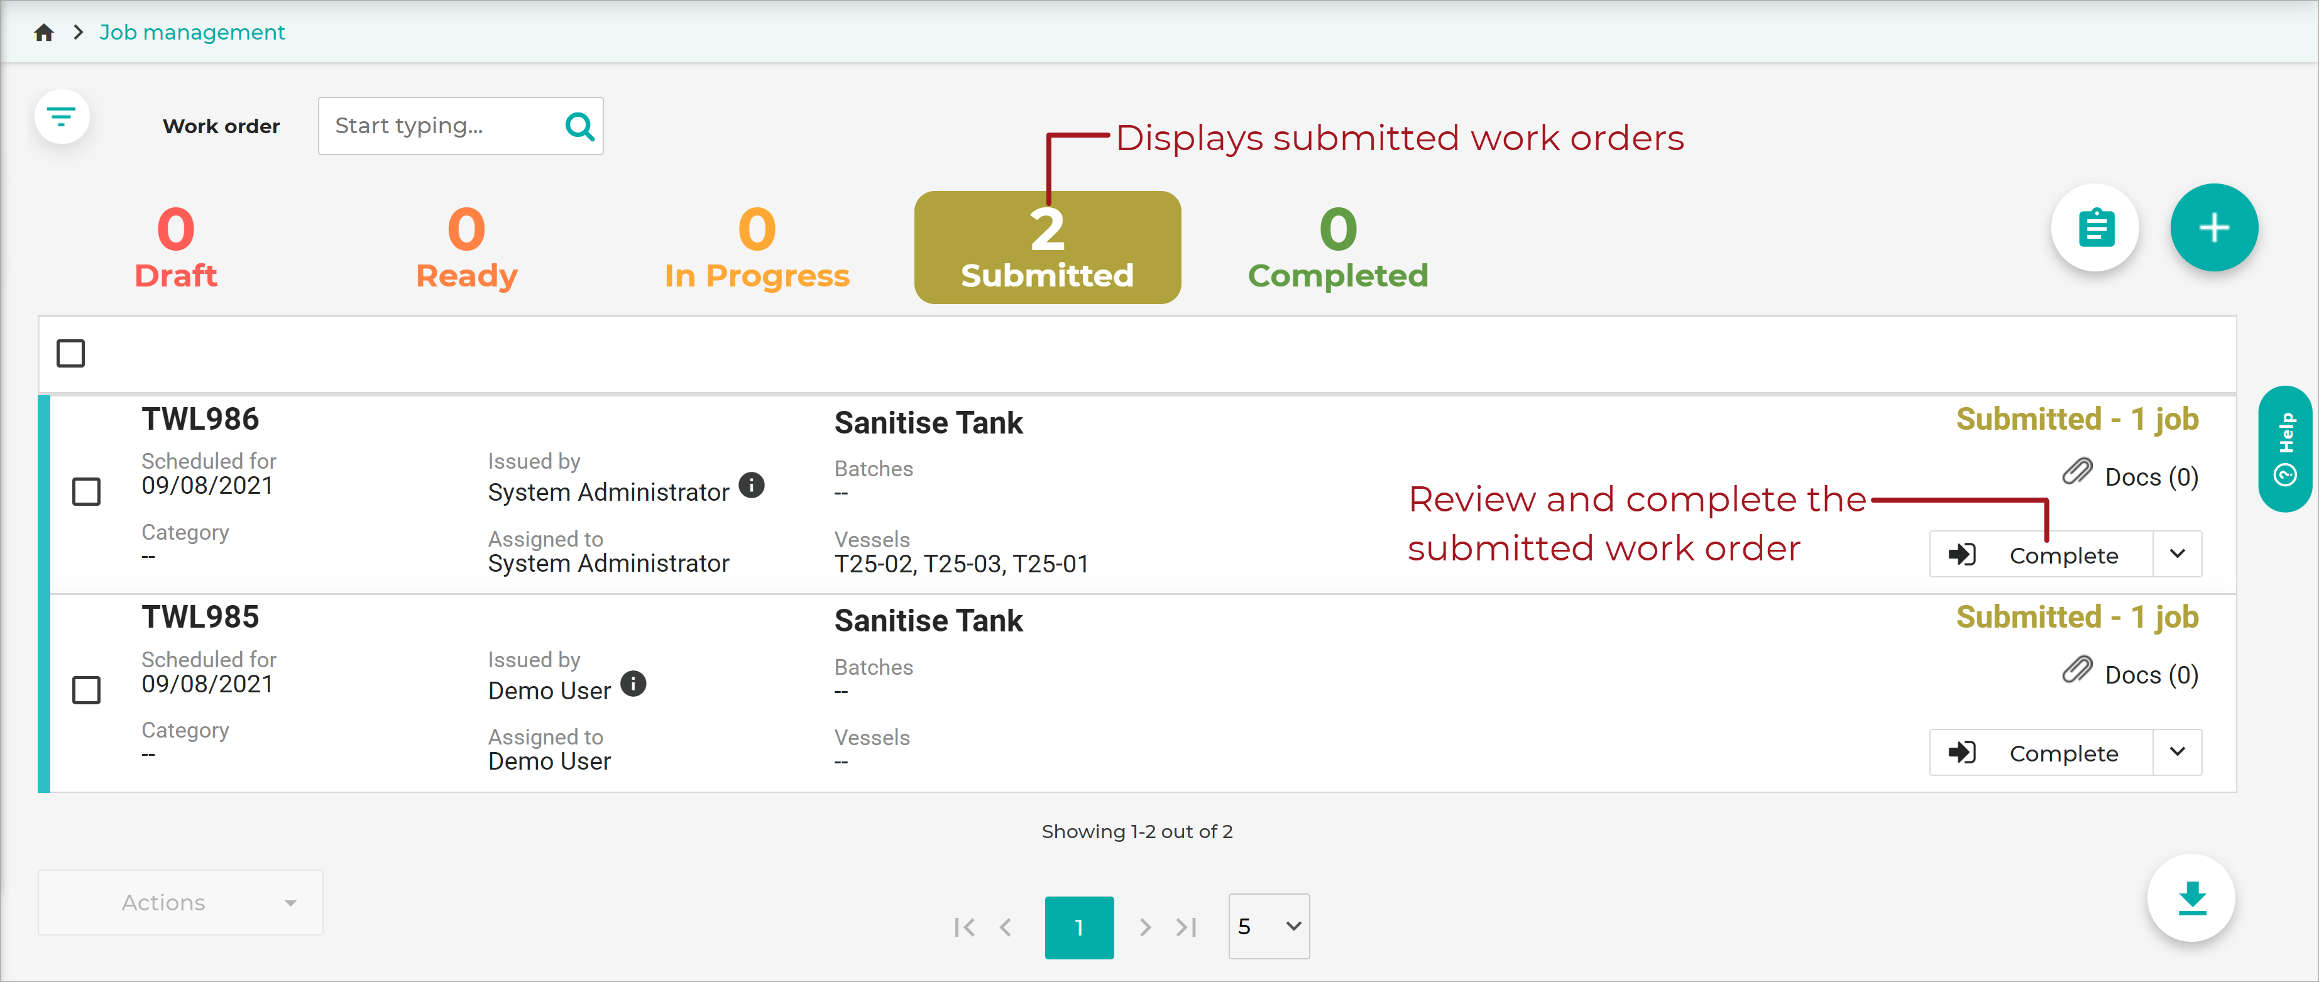Switch to the Completed status tab

point(1338,248)
